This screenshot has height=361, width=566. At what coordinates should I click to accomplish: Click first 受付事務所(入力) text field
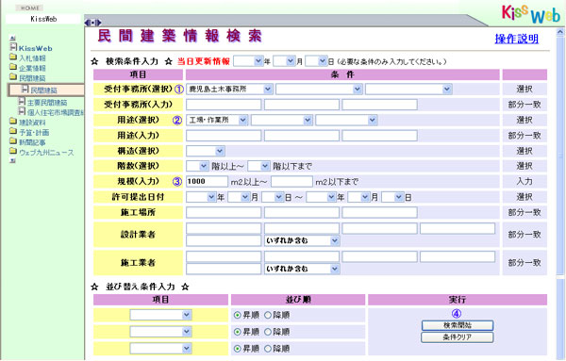[224, 105]
